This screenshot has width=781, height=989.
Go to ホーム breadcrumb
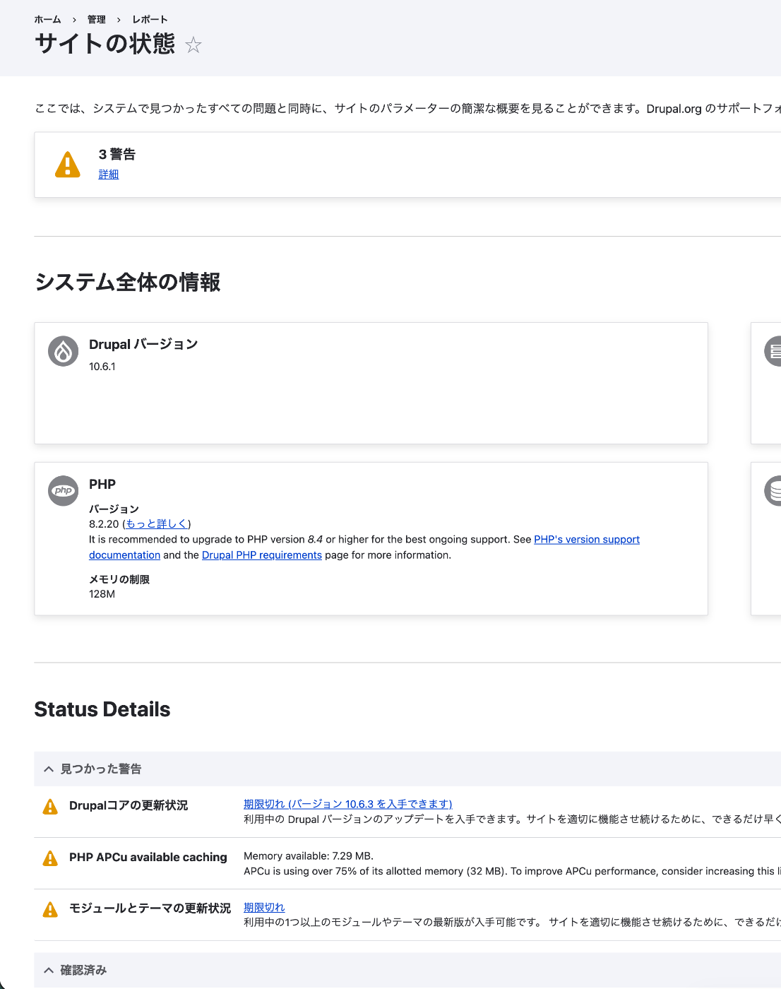tap(47, 20)
